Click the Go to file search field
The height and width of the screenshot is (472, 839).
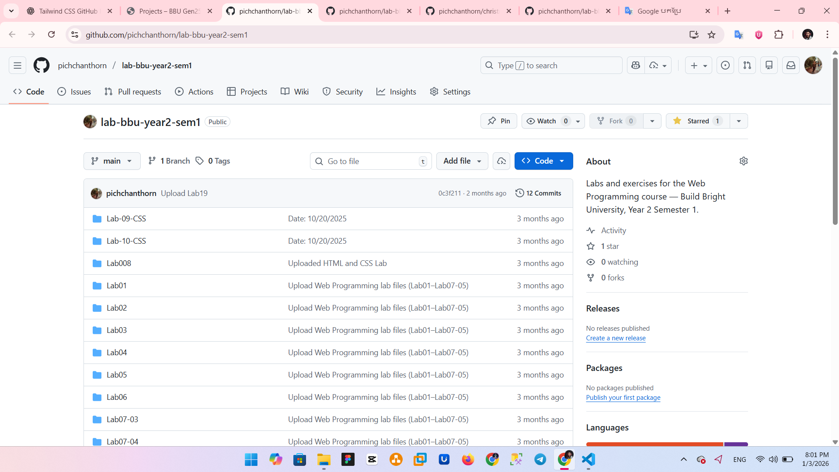coord(371,161)
